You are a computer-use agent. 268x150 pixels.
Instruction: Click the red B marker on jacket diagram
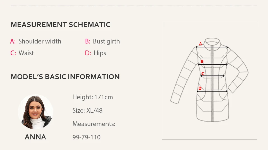202,61
